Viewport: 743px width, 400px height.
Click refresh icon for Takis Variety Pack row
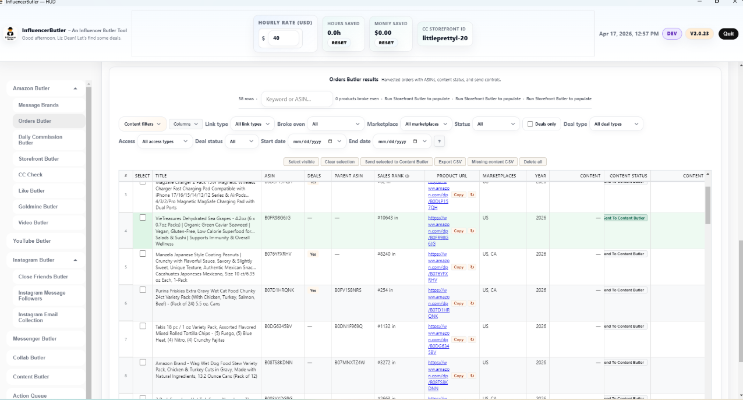coord(472,339)
